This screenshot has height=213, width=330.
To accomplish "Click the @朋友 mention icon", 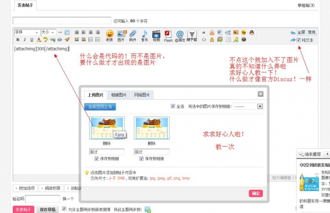I will click(x=180, y=36).
